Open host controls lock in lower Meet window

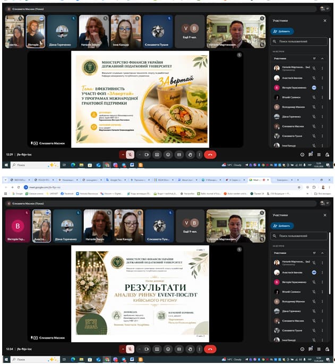tap(327, 349)
